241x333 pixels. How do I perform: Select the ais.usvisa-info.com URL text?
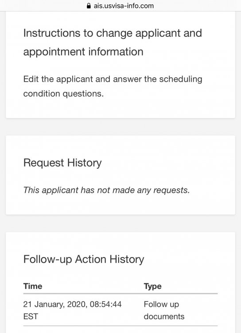tap(124, 6)
